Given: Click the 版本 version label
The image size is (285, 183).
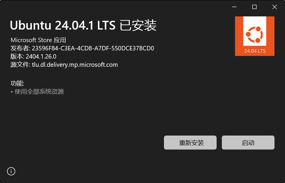Looking at the screenshot, I should 17,57.
